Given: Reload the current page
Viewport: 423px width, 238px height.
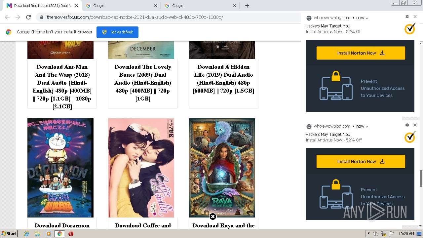Looking at the screenshot, I should pyautogui.click(x=28, y=17).
